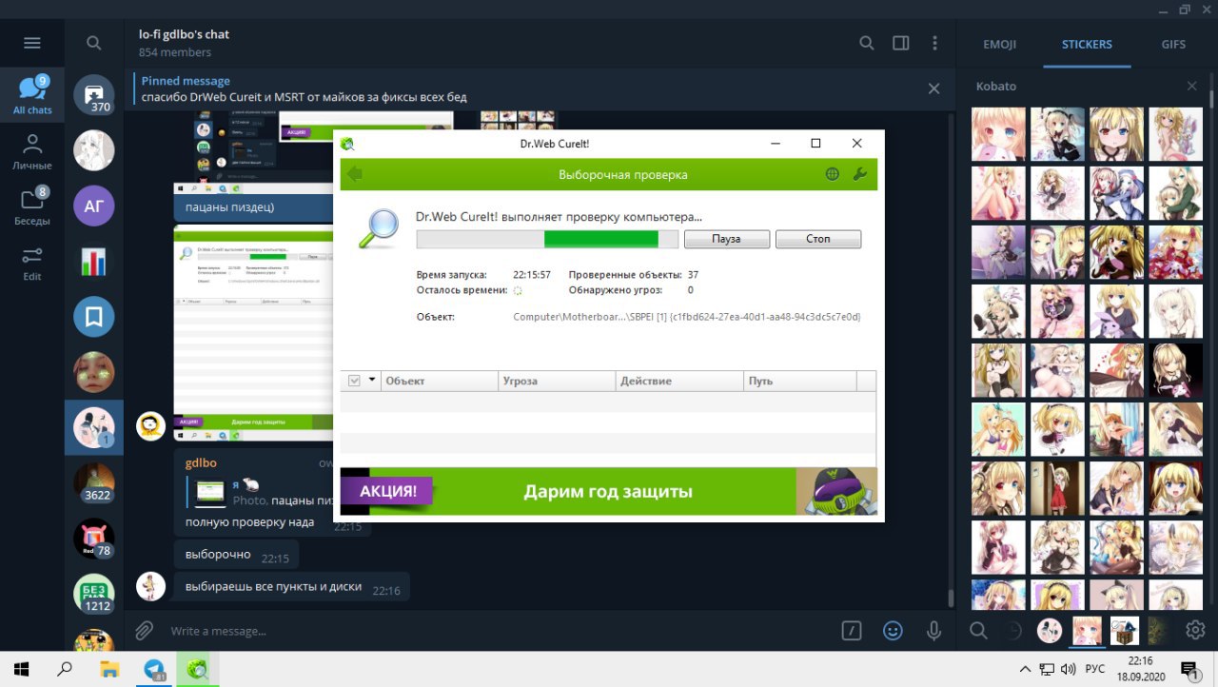Open bot commands slash button
The image size is (1218, 687).
tap(852, 630)
